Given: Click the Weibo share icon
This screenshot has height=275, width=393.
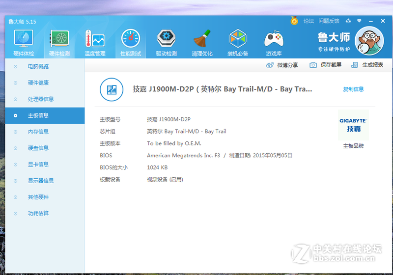Looking at the screenshot, I should coord(270,65).
